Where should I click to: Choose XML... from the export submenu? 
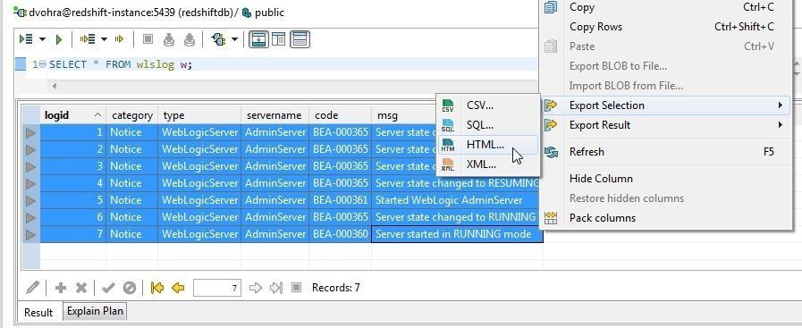point(487,164)
